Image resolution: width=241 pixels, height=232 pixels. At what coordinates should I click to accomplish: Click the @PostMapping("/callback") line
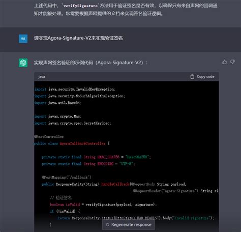pyautogui.click(x=67, y=178)
